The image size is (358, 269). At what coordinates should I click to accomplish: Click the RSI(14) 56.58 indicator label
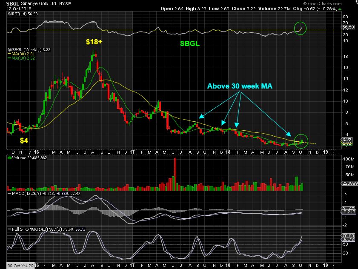25,14
